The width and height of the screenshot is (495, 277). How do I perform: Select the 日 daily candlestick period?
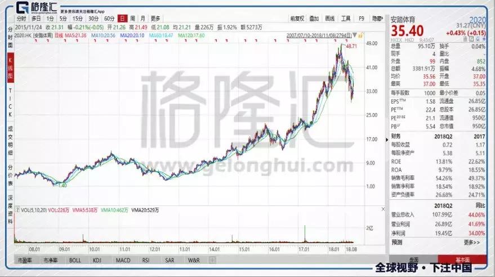click(x=122, y=19)
